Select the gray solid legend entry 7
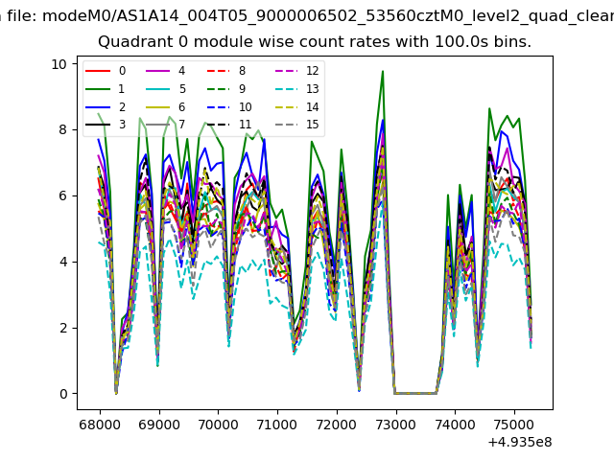This screenshot has width=614, height=460. (x=159, y=125)
